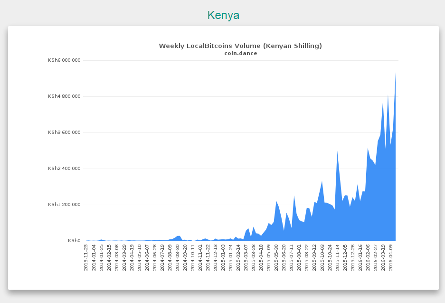The width and height of the screenshot is (445, 303).
Task: Click the 2015-09-12 date label
Action: [x=314, y=257]
